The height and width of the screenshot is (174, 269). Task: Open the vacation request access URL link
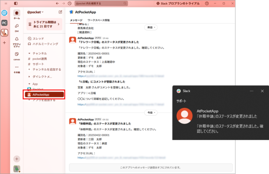[121, 157]
